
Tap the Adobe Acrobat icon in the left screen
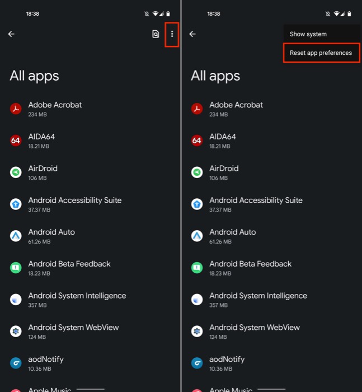[x=16, y=109]
